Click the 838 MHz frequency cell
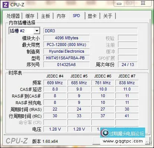 127,83
